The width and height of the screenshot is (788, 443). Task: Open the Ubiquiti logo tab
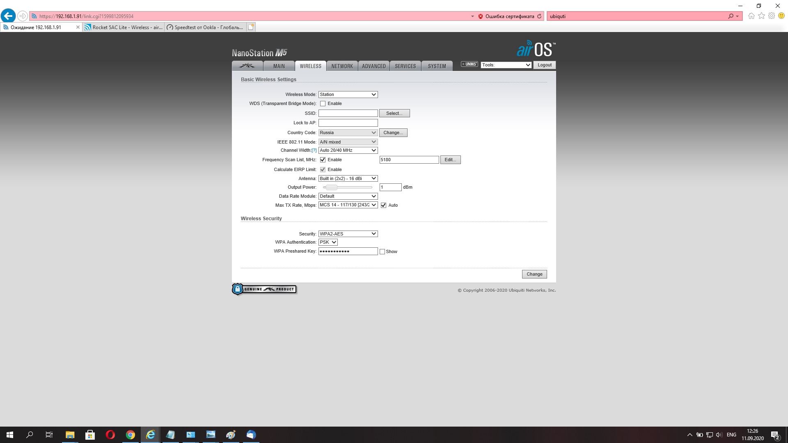tap(247, 66)
